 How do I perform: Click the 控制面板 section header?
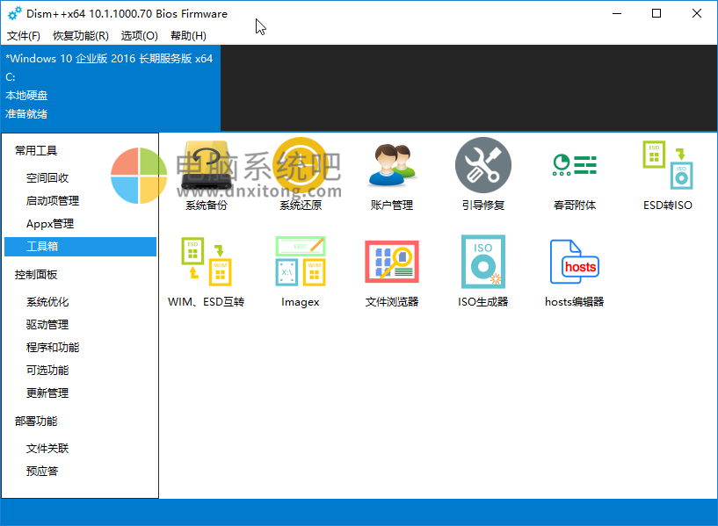(36, 275)
